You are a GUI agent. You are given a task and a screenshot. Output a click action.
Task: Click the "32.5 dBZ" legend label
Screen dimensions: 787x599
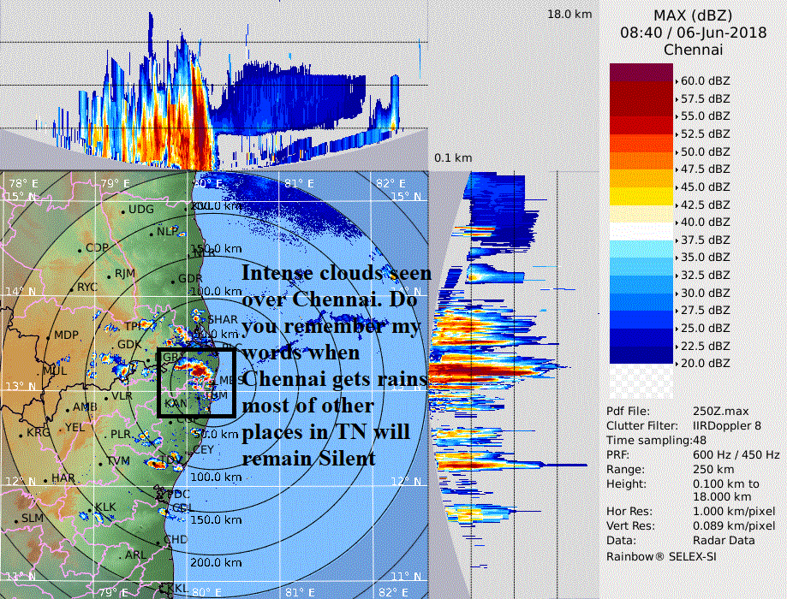click(705, 275)
